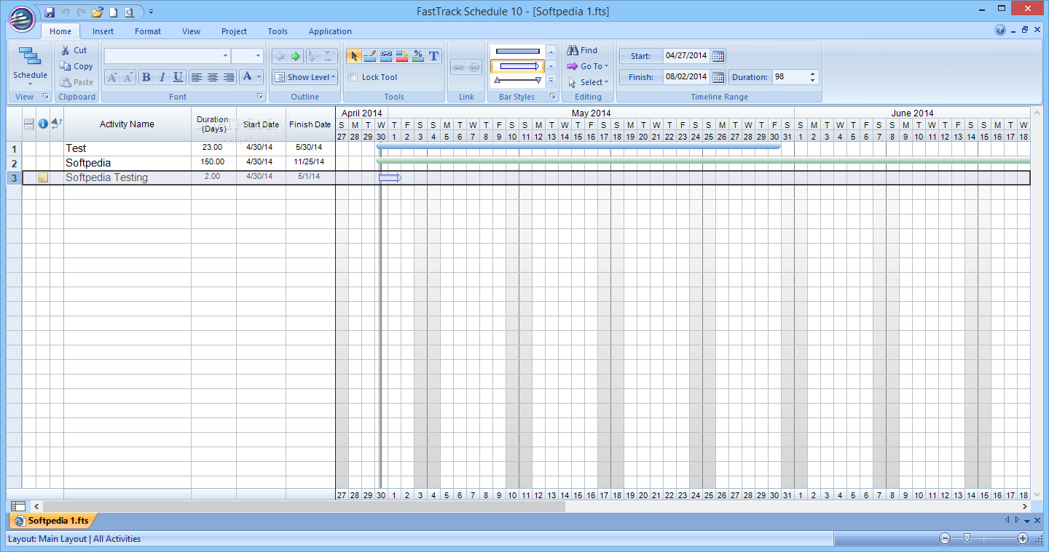Customize quick access toolbar dropdown arrow
1049x552 pixels.
pos(151,12)
